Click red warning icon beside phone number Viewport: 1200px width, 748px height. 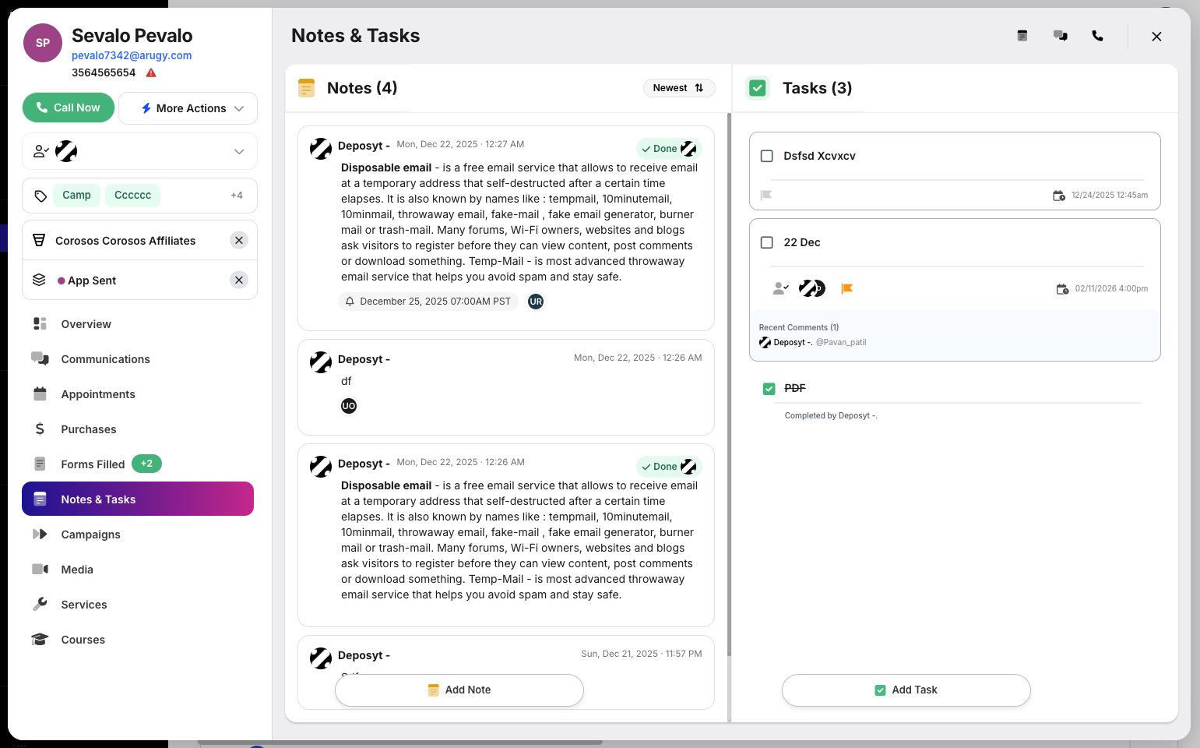tap(151, 72)
